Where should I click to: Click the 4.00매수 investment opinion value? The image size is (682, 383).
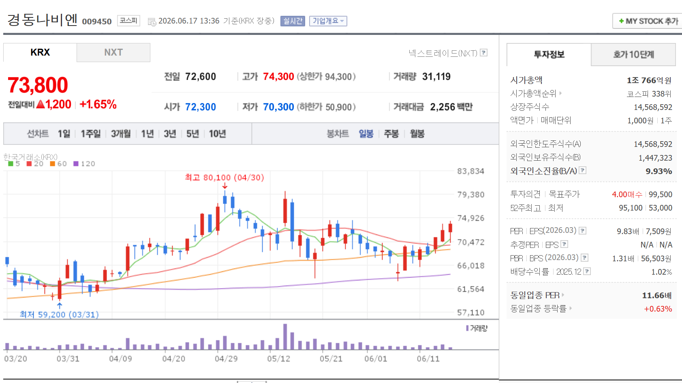click(x=627, y=194)
